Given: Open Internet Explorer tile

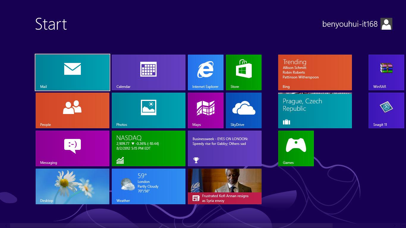Looking at the screenshot, I should point(206,72).
